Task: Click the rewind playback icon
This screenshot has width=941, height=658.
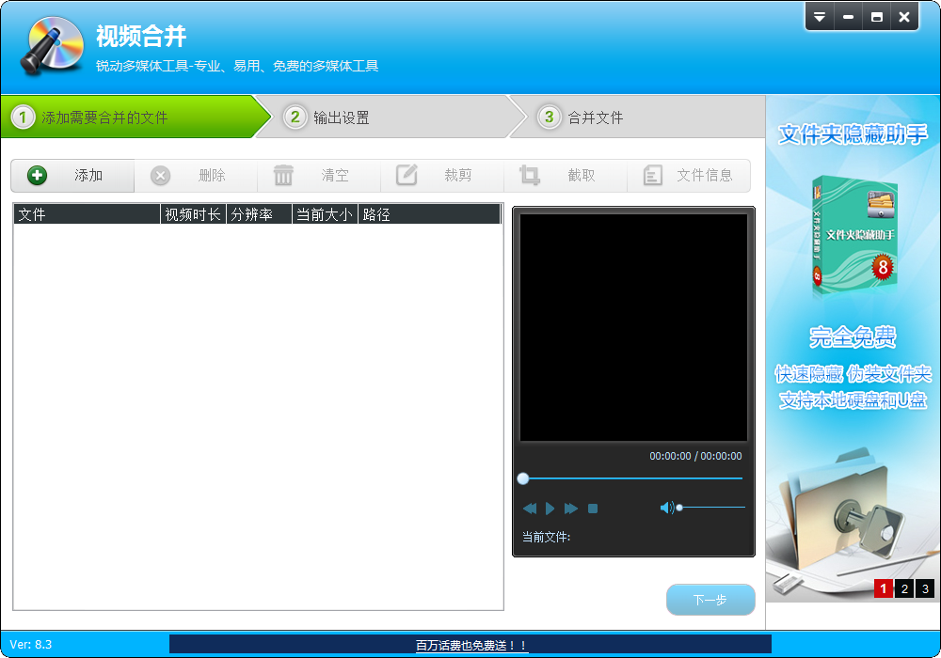Action: click(x=529, y=509)
